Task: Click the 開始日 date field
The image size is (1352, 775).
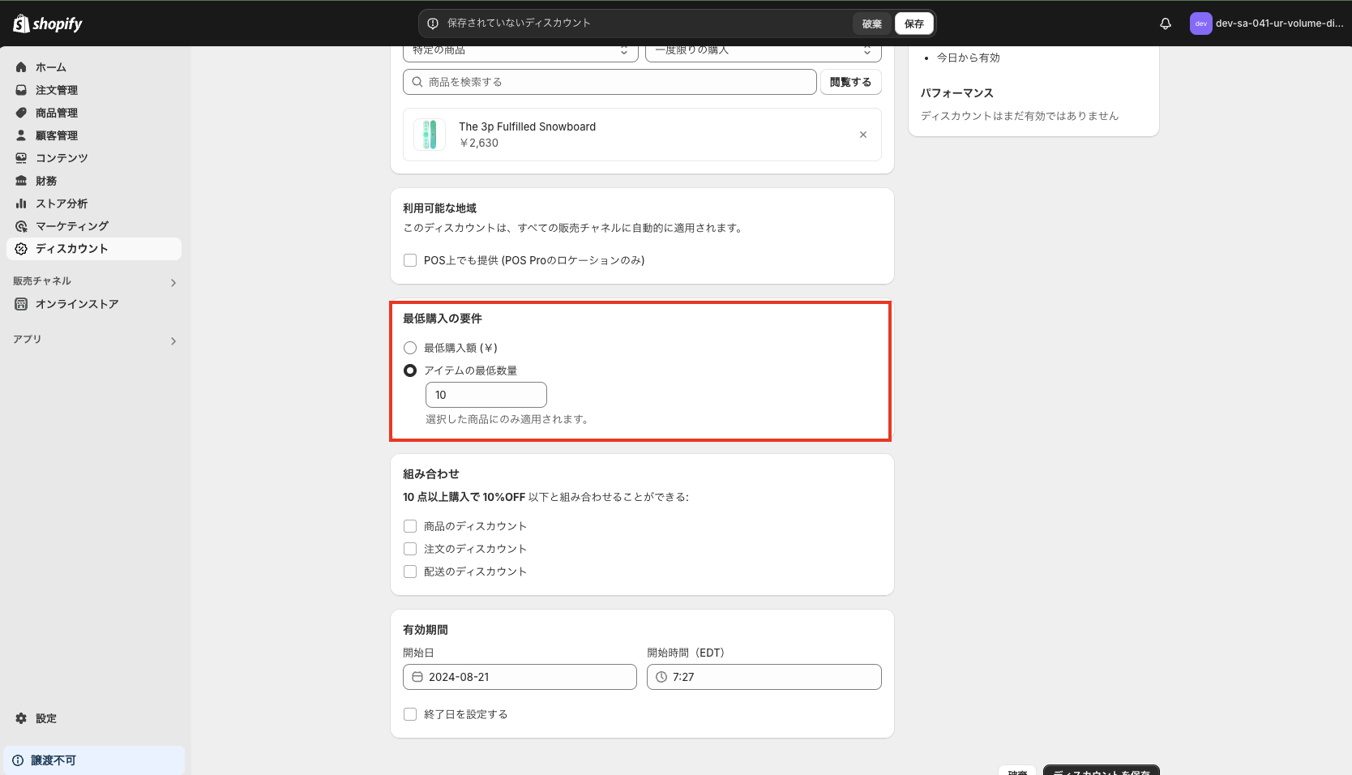Action: pyautogui.click(x=520, y=677)
